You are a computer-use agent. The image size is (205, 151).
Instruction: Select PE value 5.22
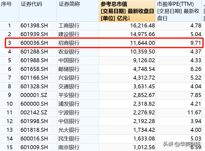click(x=196, y=78)
